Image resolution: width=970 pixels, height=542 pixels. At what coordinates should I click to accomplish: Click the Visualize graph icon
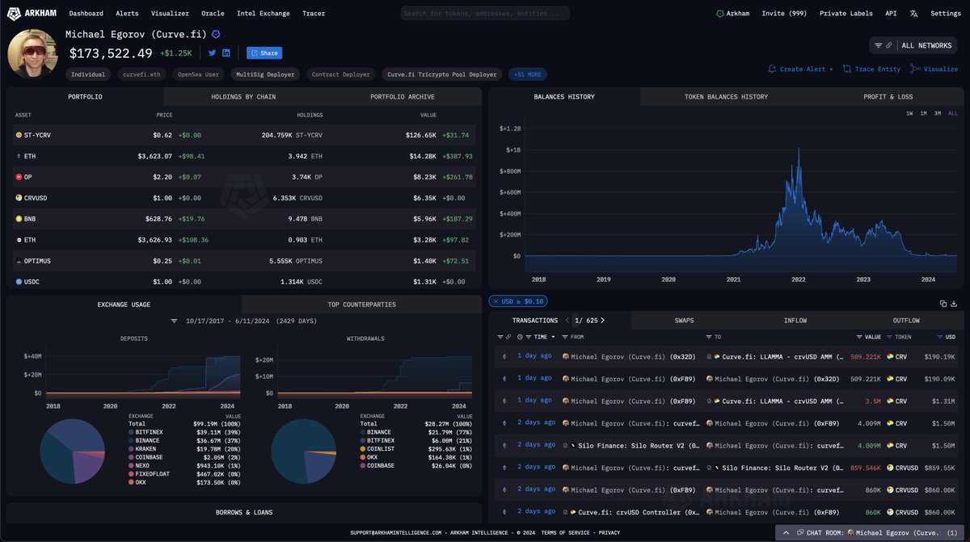[x=915, y=69]
